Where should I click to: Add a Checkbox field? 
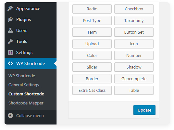pos(134,9)
